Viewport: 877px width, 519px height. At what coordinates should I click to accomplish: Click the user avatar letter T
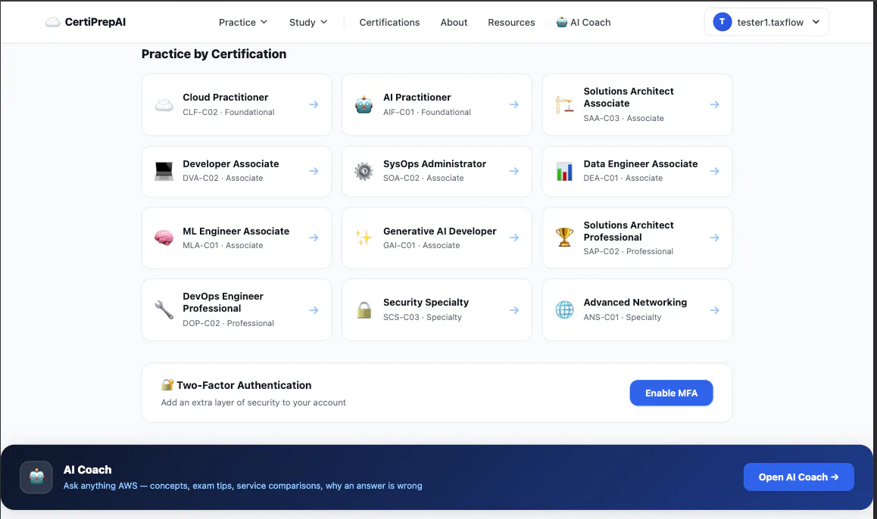tap(722, 22)
